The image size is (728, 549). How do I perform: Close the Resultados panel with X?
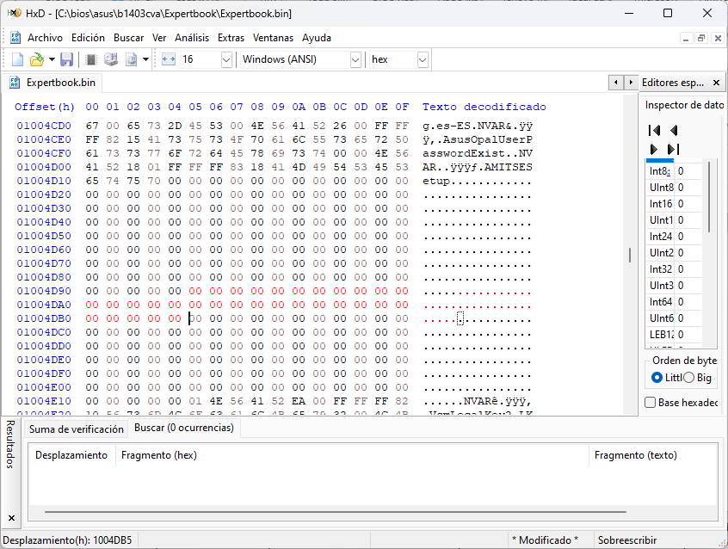(11, 518)
